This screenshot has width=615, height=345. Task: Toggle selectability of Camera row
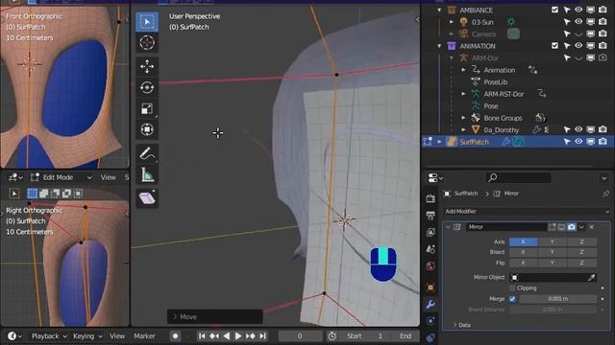(x=567, y=34)
